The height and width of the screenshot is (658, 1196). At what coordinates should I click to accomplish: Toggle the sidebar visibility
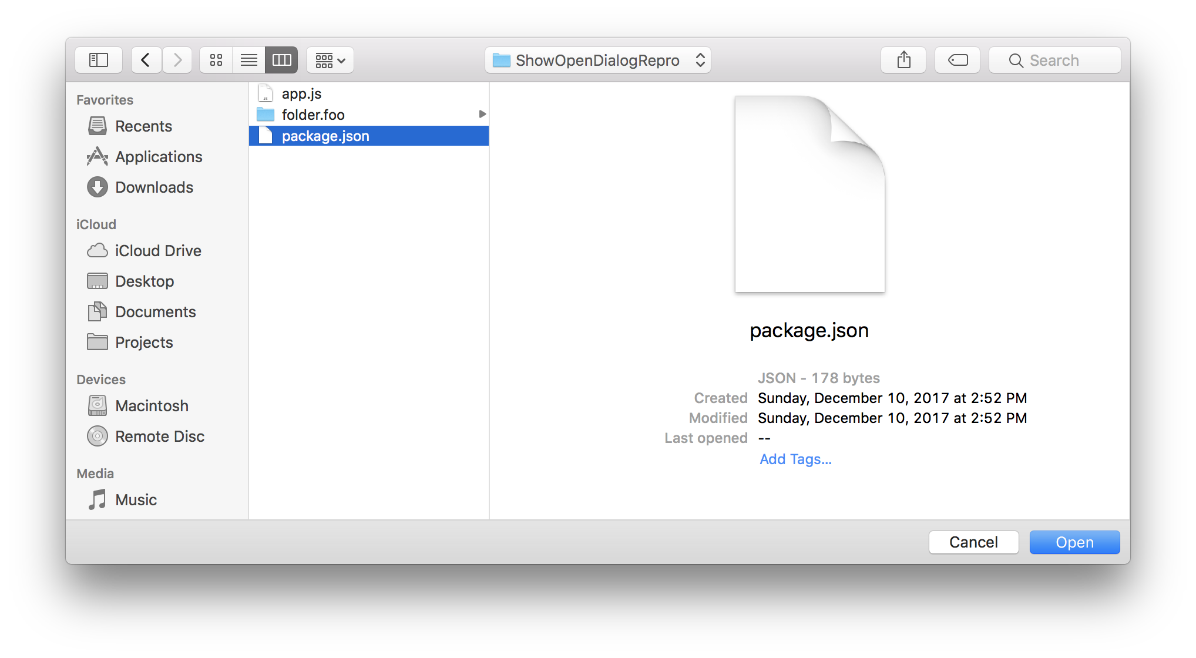[x=98, y=59]
